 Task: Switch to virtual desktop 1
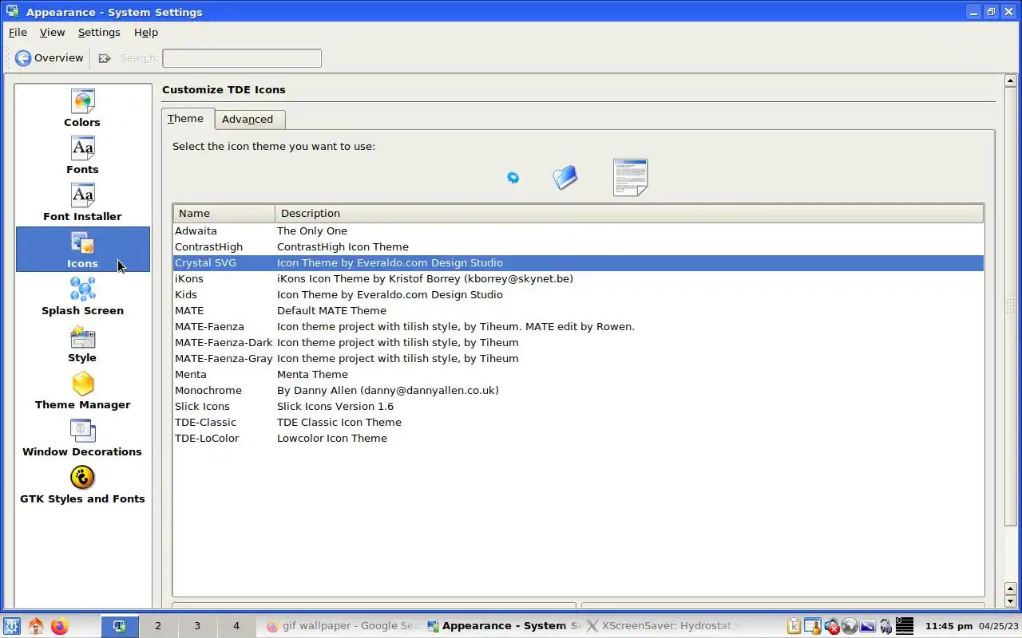[x=120, y=626]
